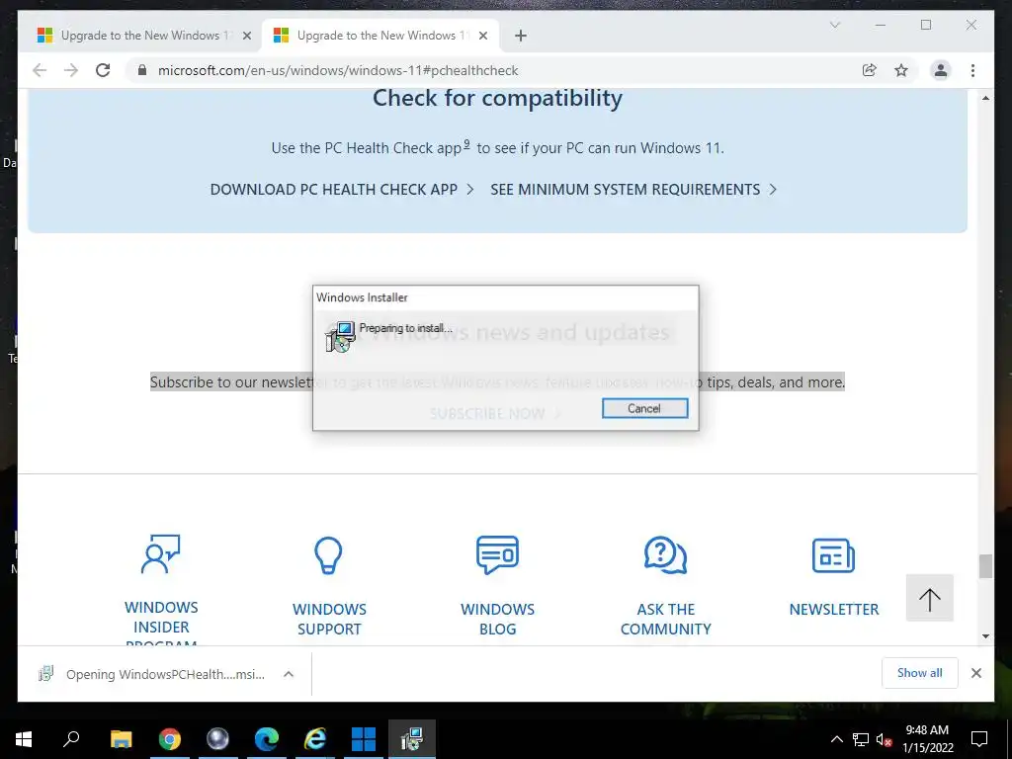1012x759 pixels.
Task: Close the active second browser tab
Action: coord(482,37)
